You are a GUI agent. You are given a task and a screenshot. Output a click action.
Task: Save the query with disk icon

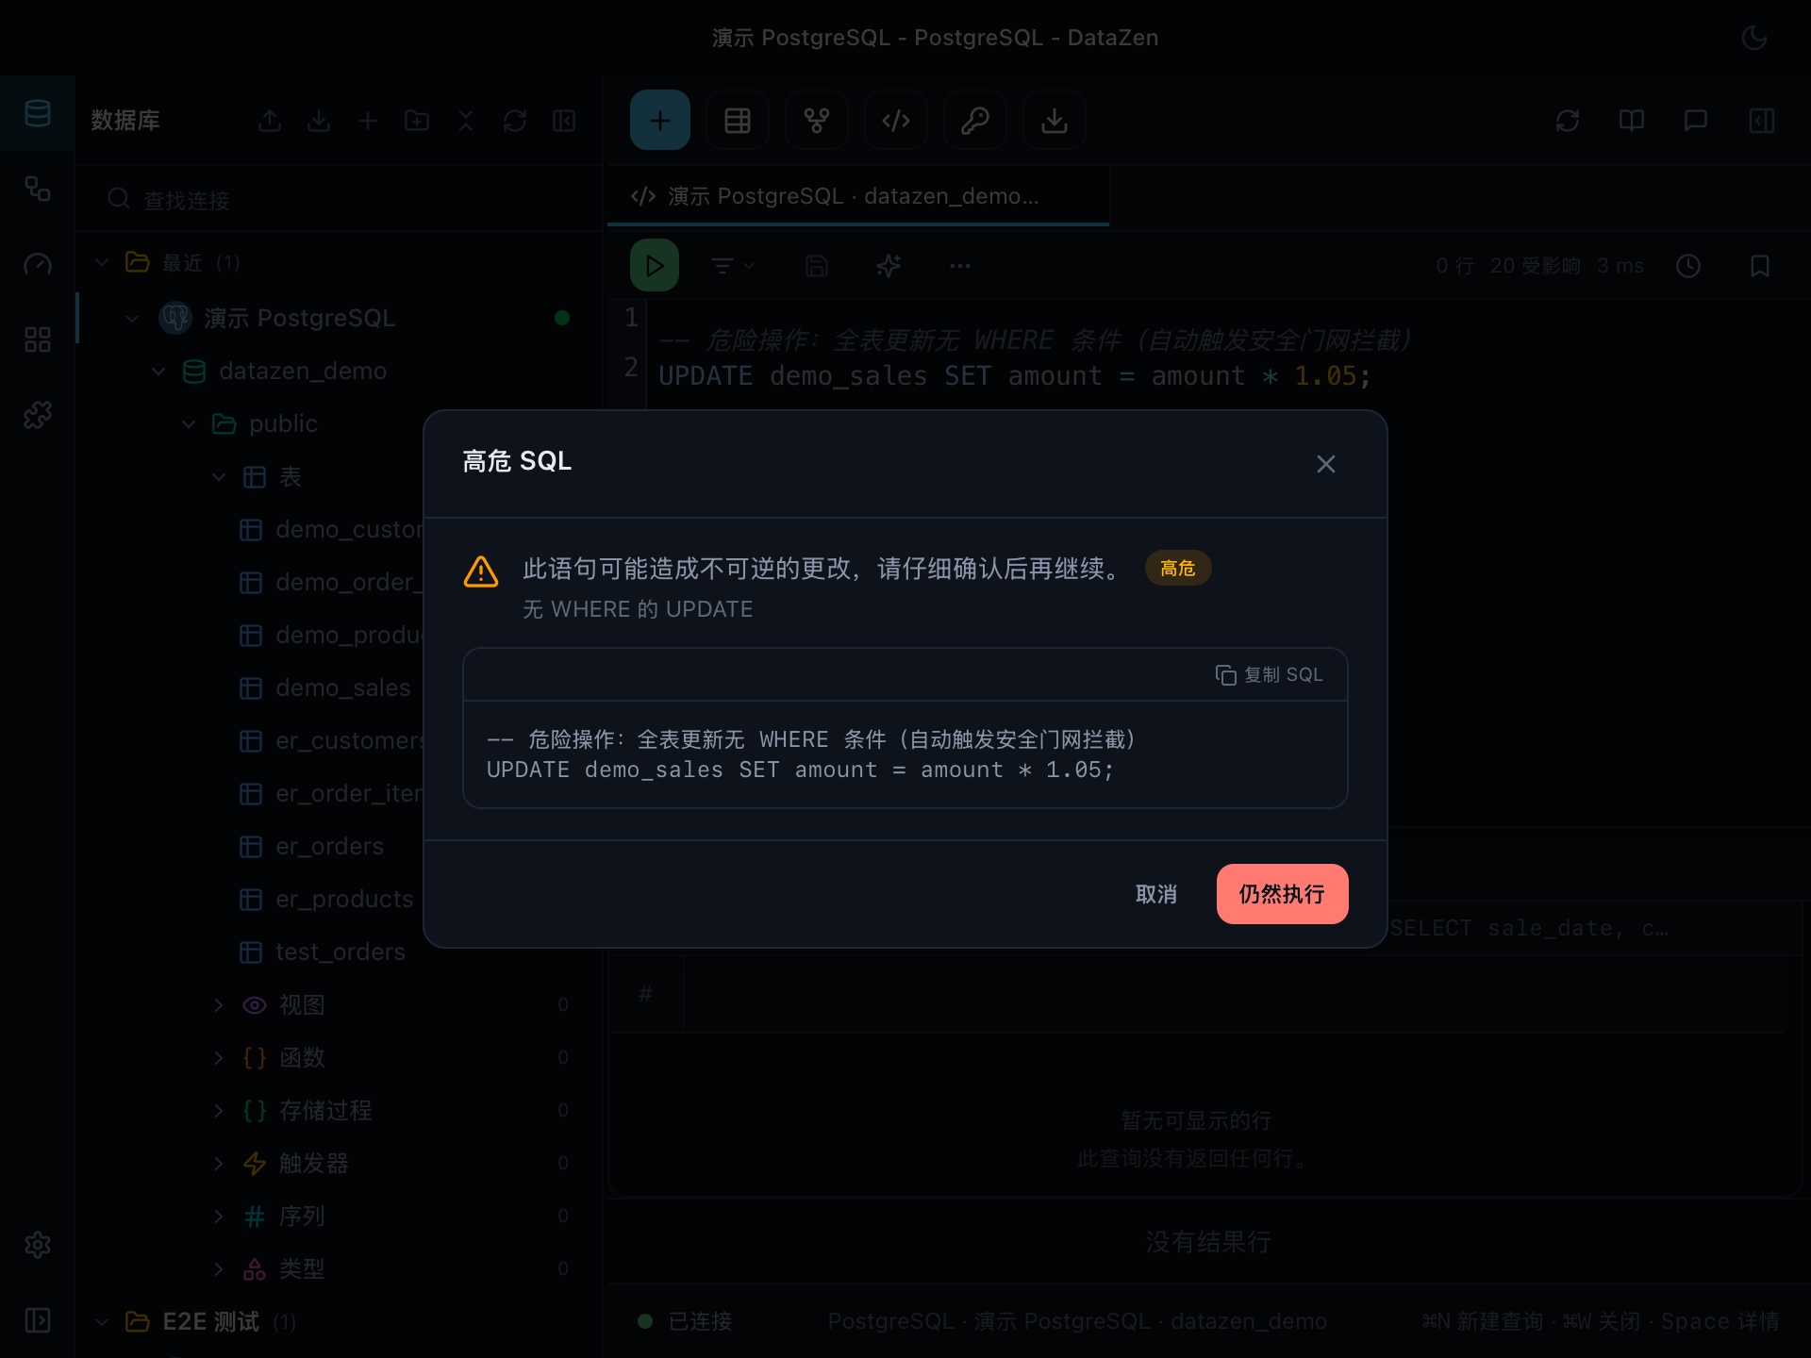point(817,266)
